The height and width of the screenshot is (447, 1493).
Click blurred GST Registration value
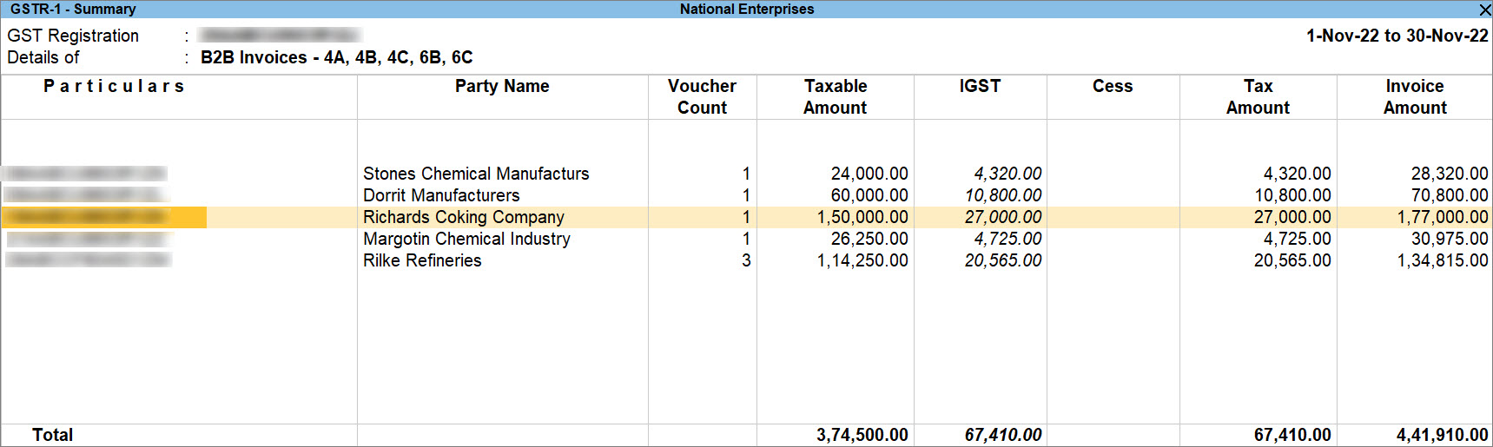click(280, 36)
